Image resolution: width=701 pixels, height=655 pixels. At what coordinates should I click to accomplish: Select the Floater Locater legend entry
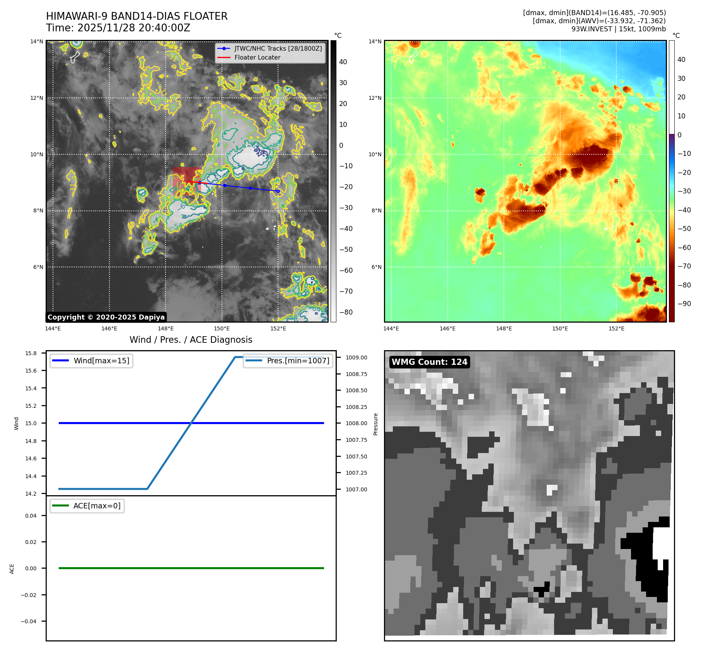(257, 57)
